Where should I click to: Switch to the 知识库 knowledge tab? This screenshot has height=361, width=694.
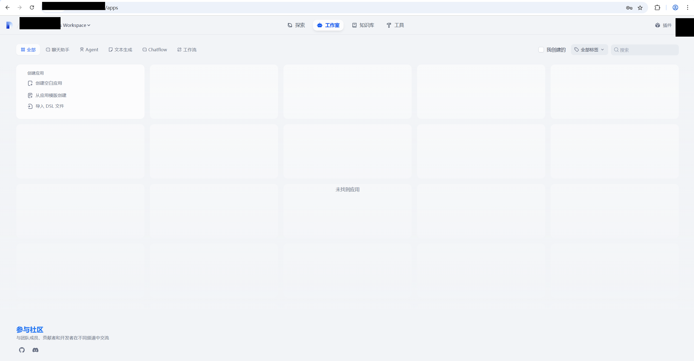(x=363, y=25)
